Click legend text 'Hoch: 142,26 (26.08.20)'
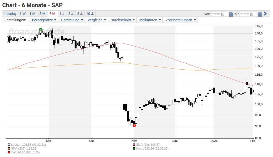This screenshot has width=273, height=157. tap(152, 148)
